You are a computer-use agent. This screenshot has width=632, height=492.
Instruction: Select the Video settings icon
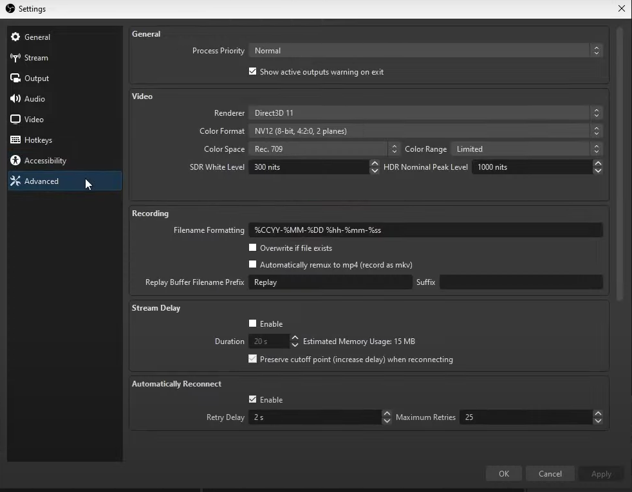[14, 119]
